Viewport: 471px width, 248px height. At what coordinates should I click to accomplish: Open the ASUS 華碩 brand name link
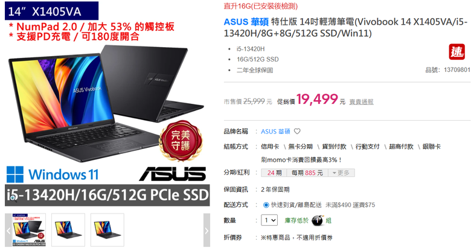pos(275,131)
